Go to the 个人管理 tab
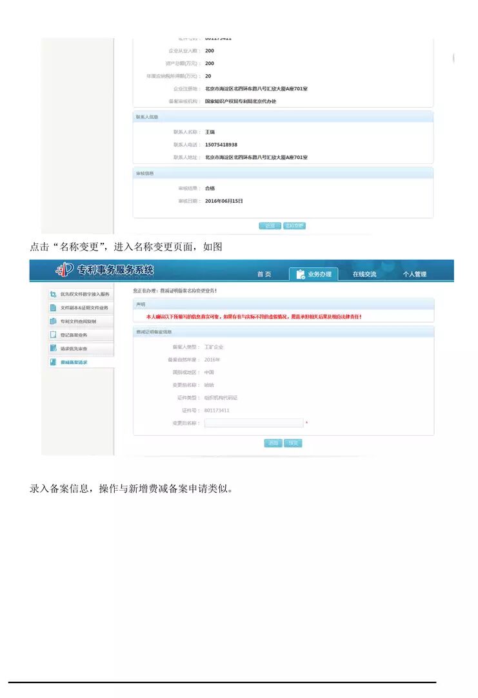The width and height of the screenshot is (478, 698). [x=415, y=274]
